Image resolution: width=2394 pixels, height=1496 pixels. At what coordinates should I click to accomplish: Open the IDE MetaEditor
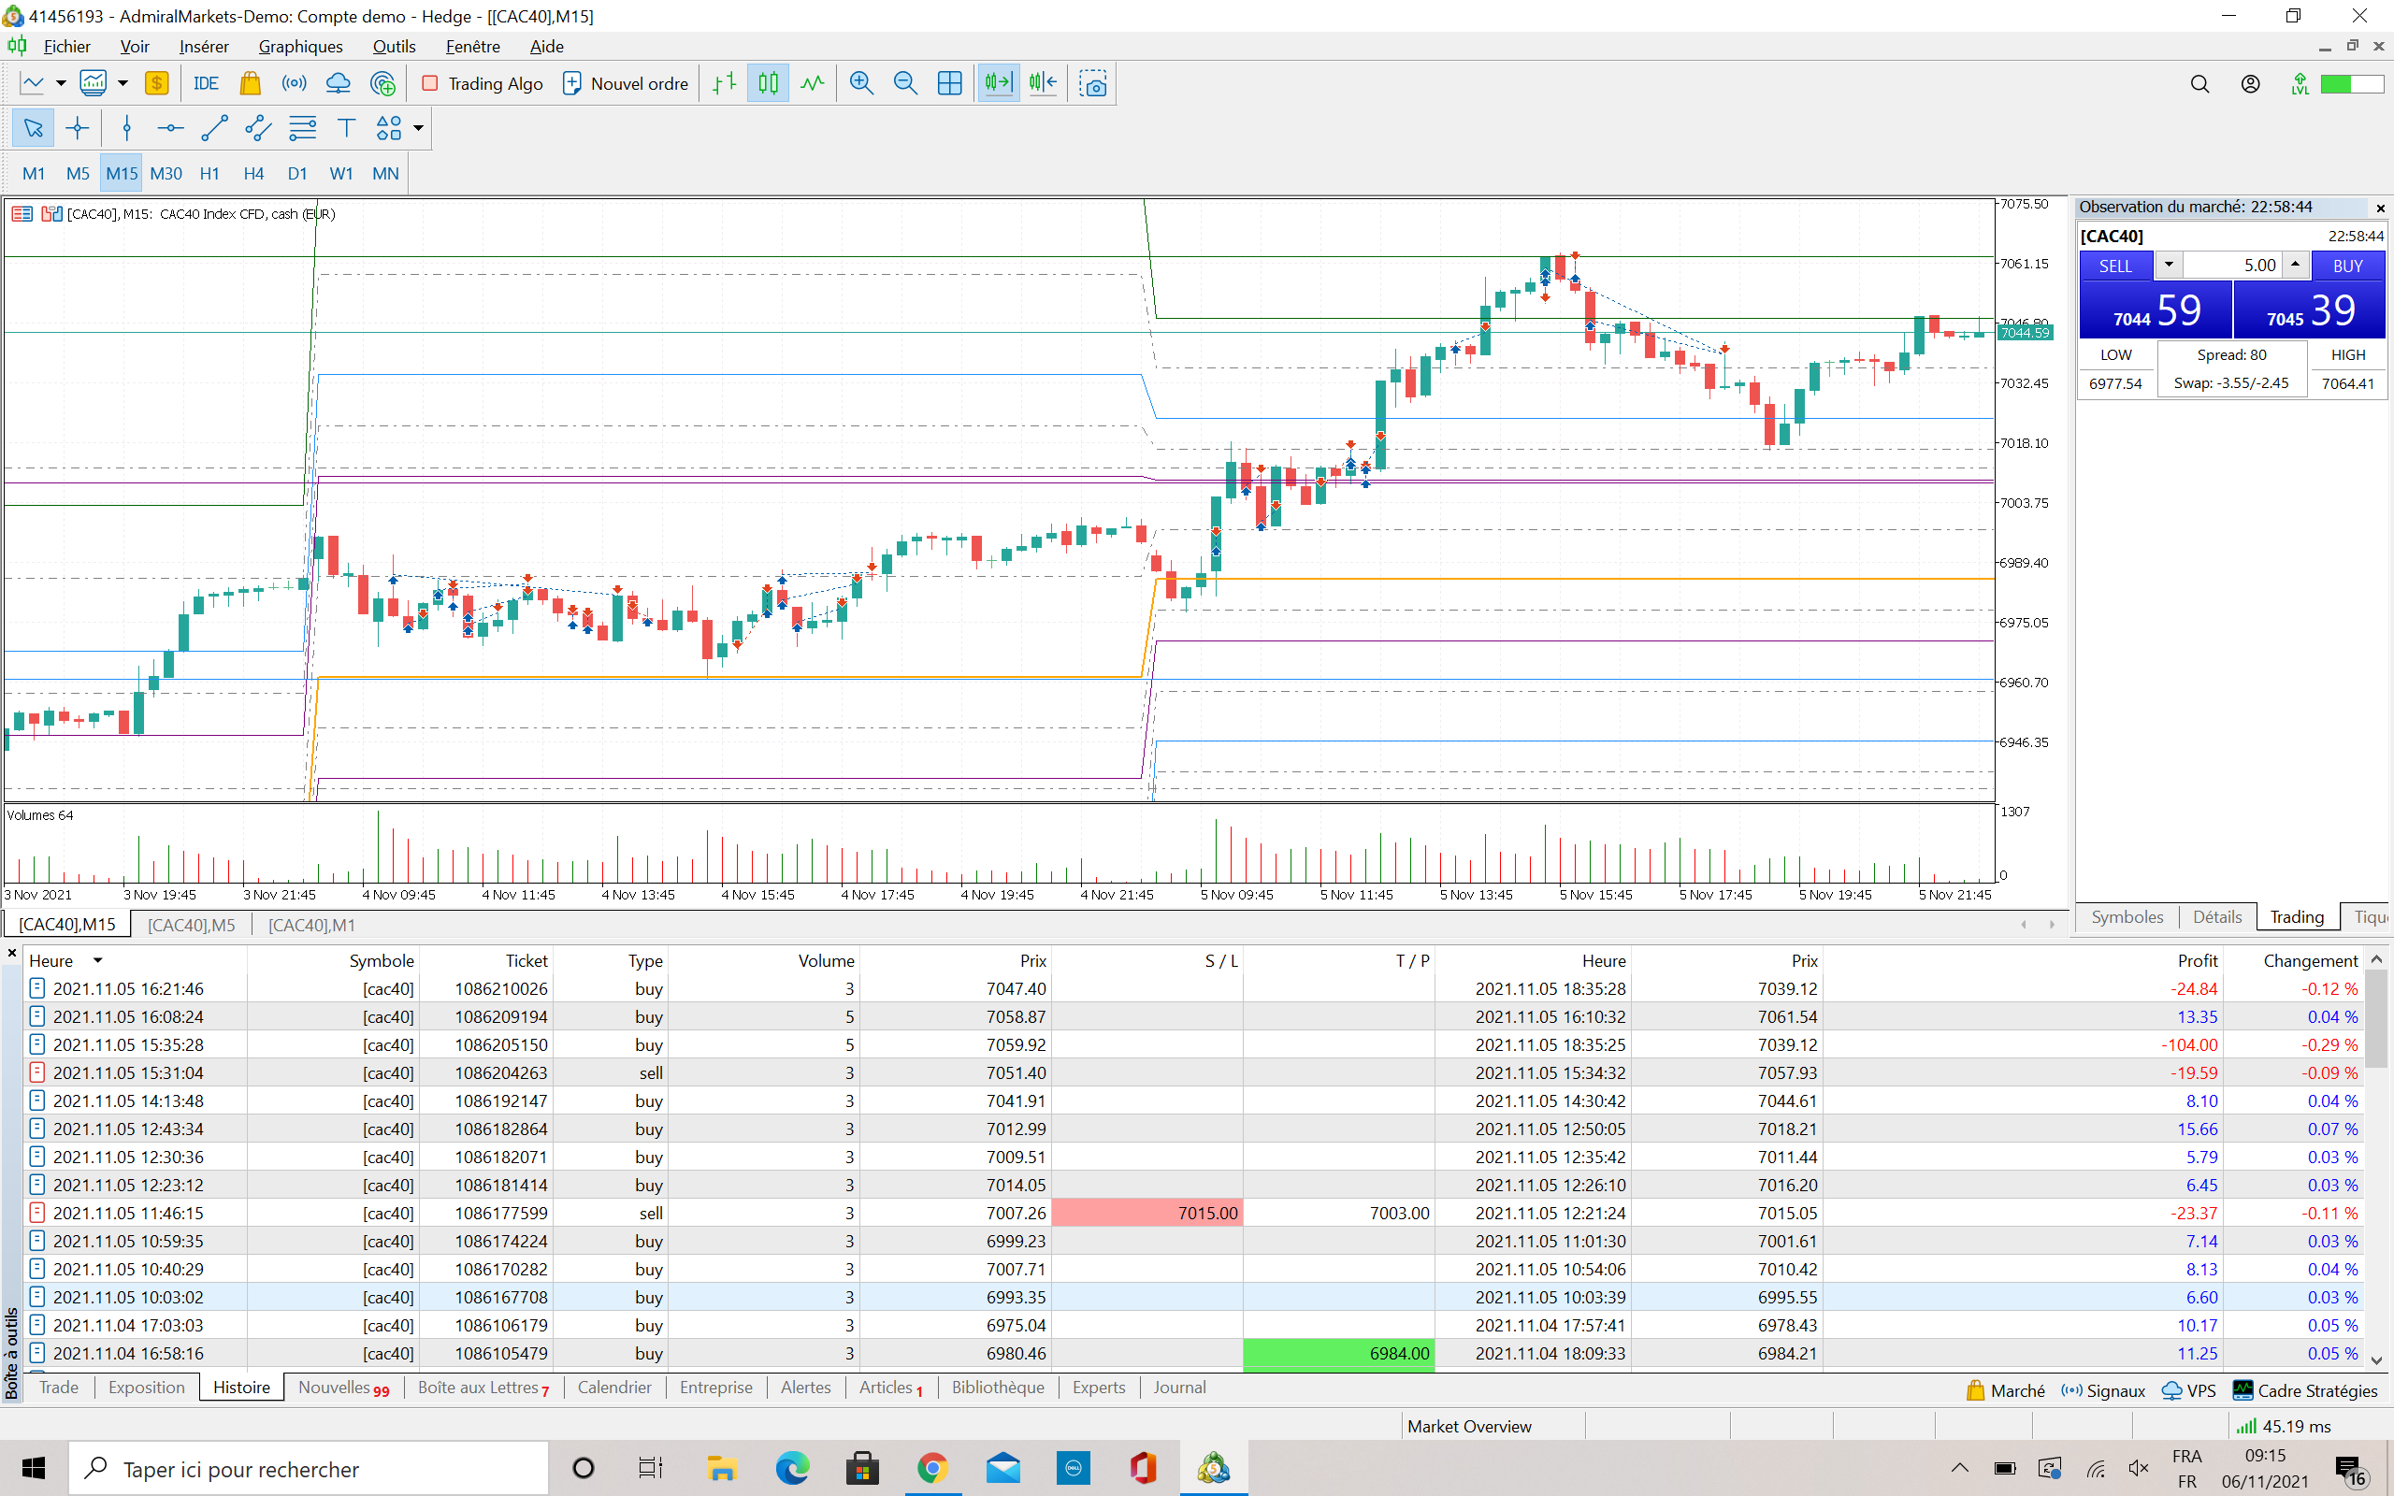pos(206,84)
